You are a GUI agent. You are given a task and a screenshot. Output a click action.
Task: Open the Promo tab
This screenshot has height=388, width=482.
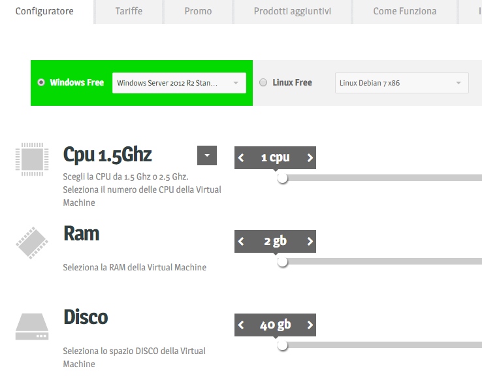(198, 11)
